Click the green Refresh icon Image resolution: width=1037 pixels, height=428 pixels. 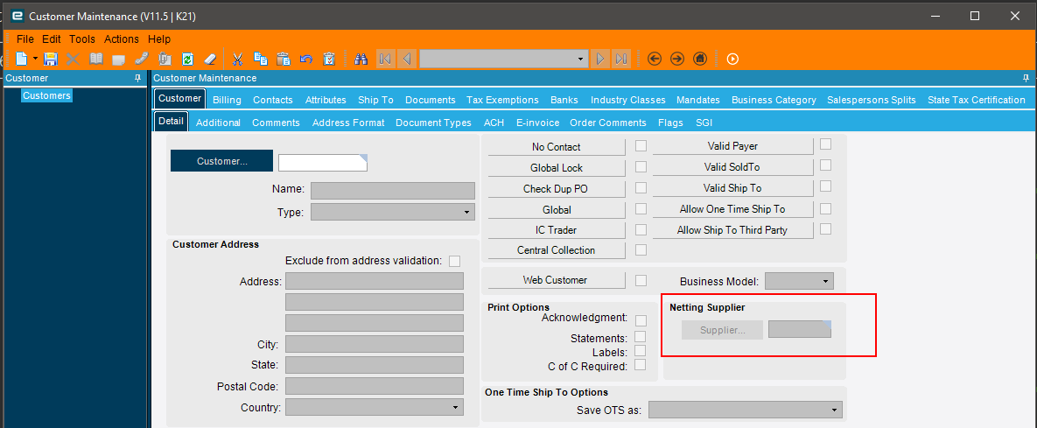187,59
